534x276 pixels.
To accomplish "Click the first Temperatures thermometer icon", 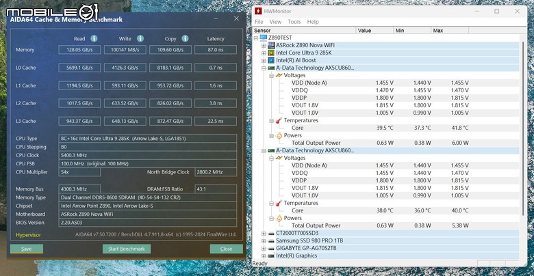I will tap(279, 120).
